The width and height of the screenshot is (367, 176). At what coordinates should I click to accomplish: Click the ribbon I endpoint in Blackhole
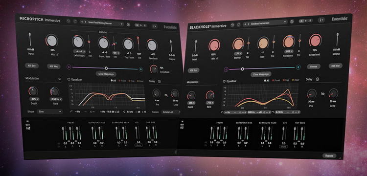(x=226, y=69)
